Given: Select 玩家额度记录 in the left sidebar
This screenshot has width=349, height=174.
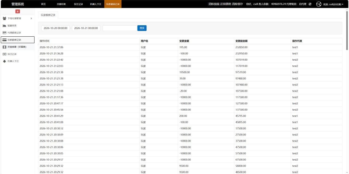Looking at the screenshot, I should point(18,40).
